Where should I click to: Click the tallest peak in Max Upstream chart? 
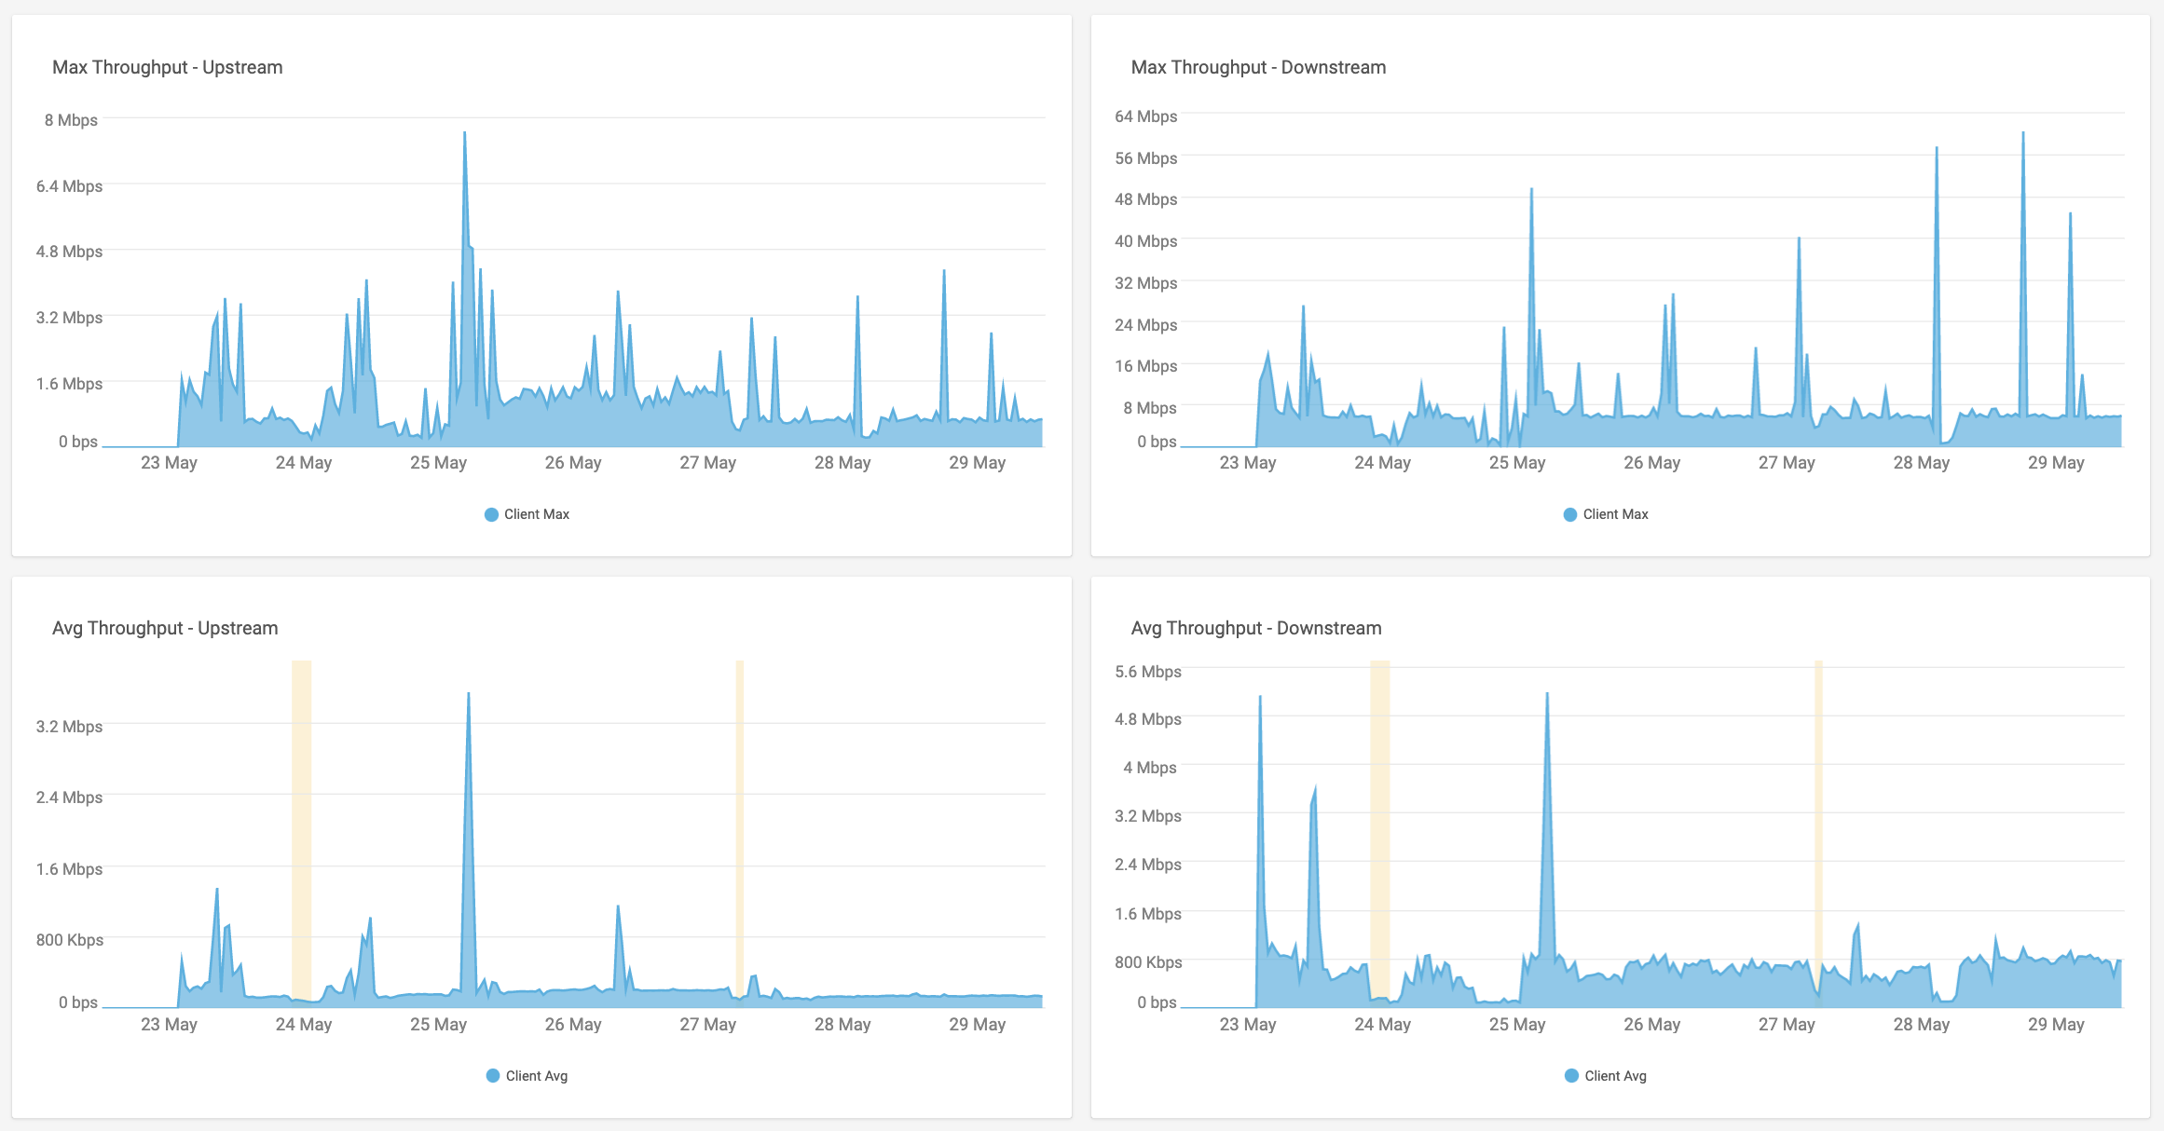[464, 136]
